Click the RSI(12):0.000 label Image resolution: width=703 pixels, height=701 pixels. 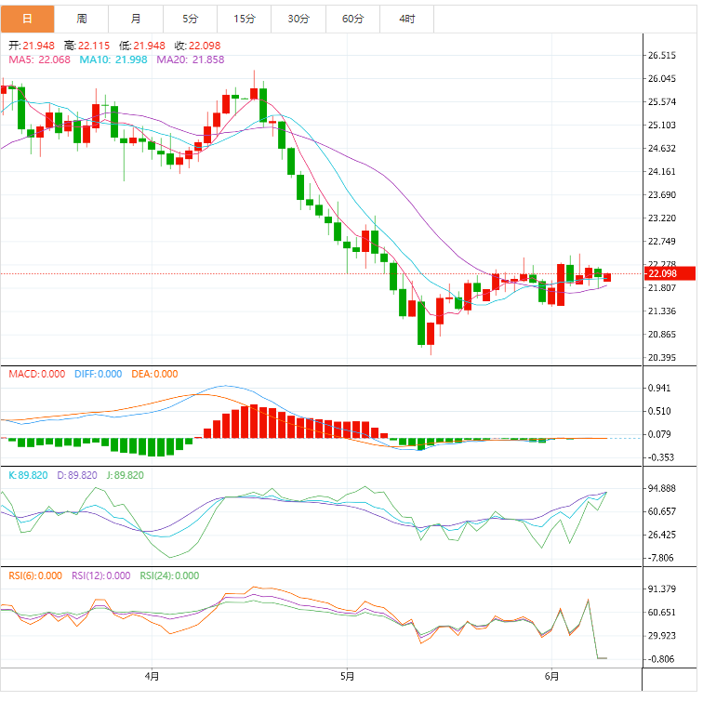(x=100, y=575)
